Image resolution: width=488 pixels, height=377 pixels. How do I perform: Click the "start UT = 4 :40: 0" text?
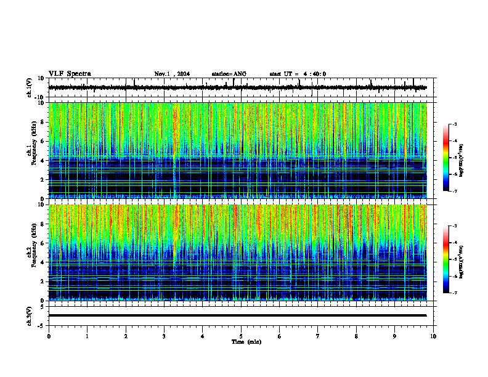[298, 74]
